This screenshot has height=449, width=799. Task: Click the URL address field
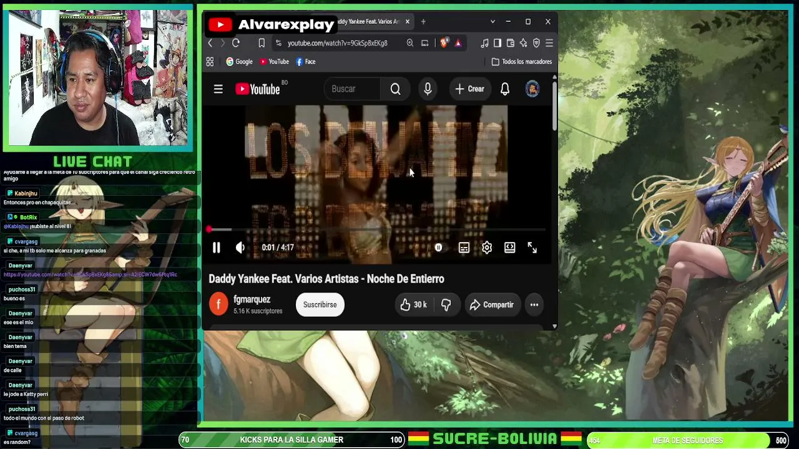click(x=337, y=43)
